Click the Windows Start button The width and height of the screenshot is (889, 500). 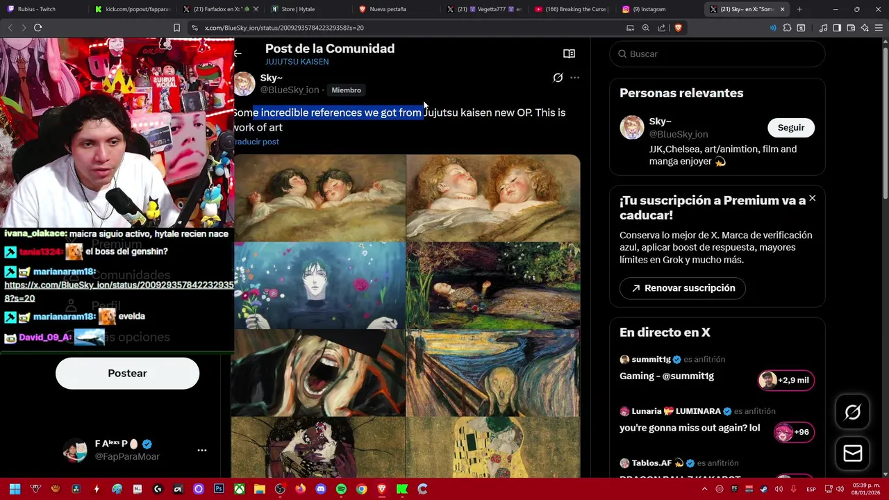[x=15, y=489]
